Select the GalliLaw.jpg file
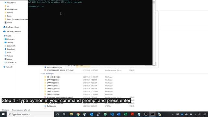 click(51, 106)
